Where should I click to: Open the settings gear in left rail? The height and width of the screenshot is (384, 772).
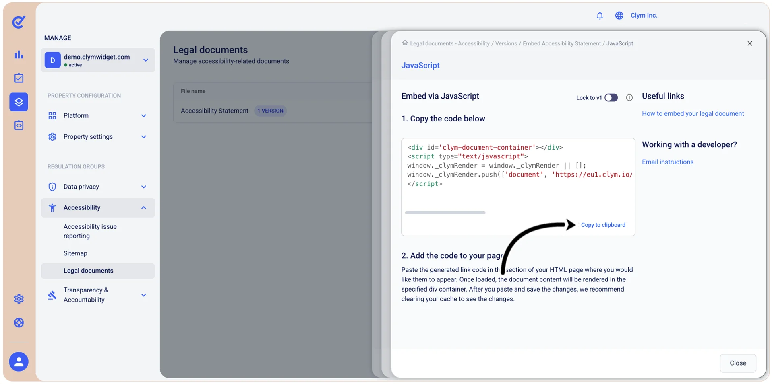click(x=19, y=299)
